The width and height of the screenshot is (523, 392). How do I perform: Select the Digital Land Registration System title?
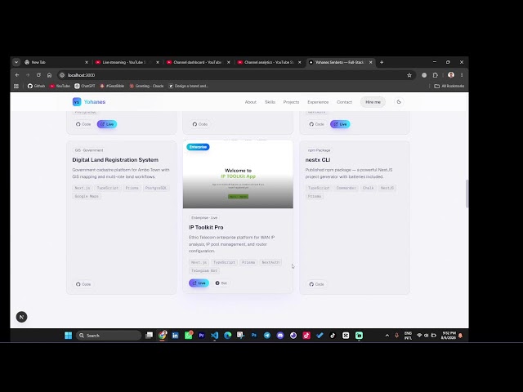(x=115, y=160)
